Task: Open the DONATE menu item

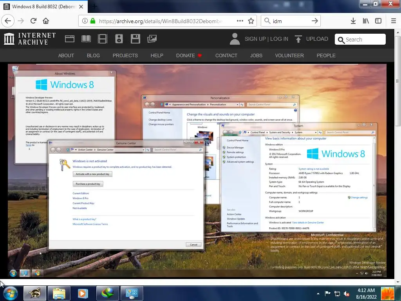Action: coord(189,56)
